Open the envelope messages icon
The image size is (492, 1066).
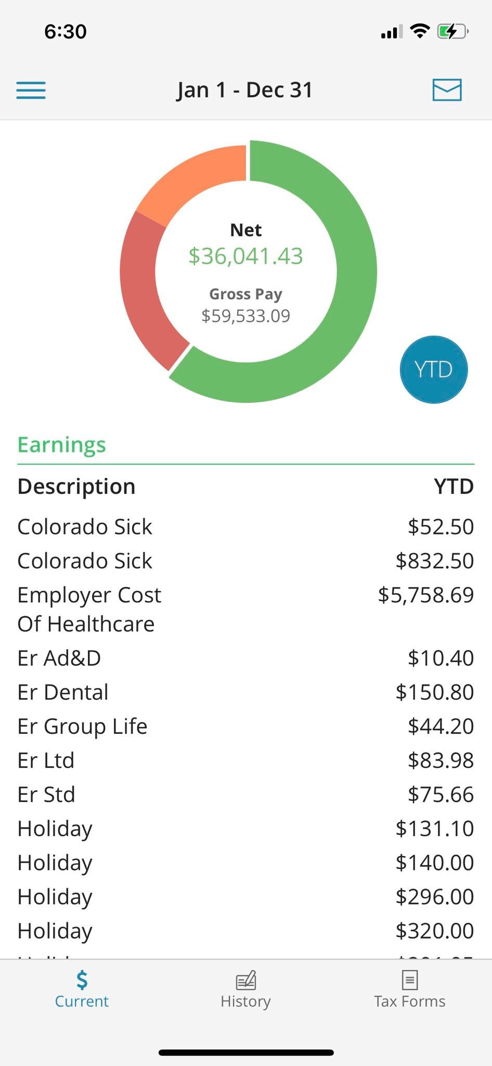pyautogui.click(x=447, y=90)
